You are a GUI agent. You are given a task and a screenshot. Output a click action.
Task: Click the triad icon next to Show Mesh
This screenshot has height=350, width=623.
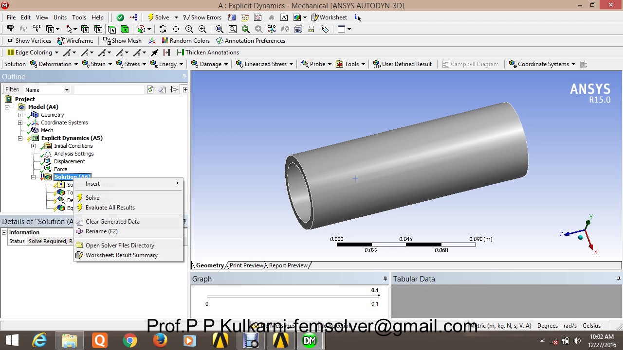coord(152,41)
